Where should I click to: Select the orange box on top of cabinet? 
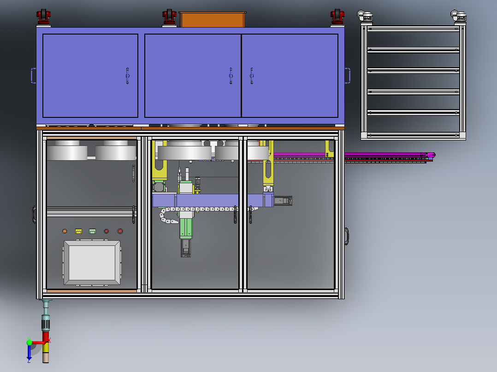pyautogui.click(x=213, y=20)
